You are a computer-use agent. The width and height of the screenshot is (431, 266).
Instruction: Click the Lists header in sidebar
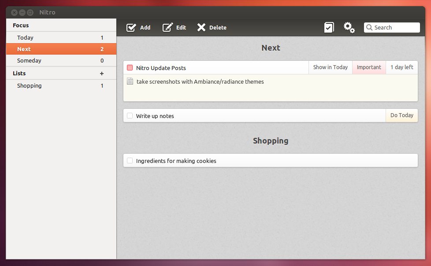coord(19,74)
